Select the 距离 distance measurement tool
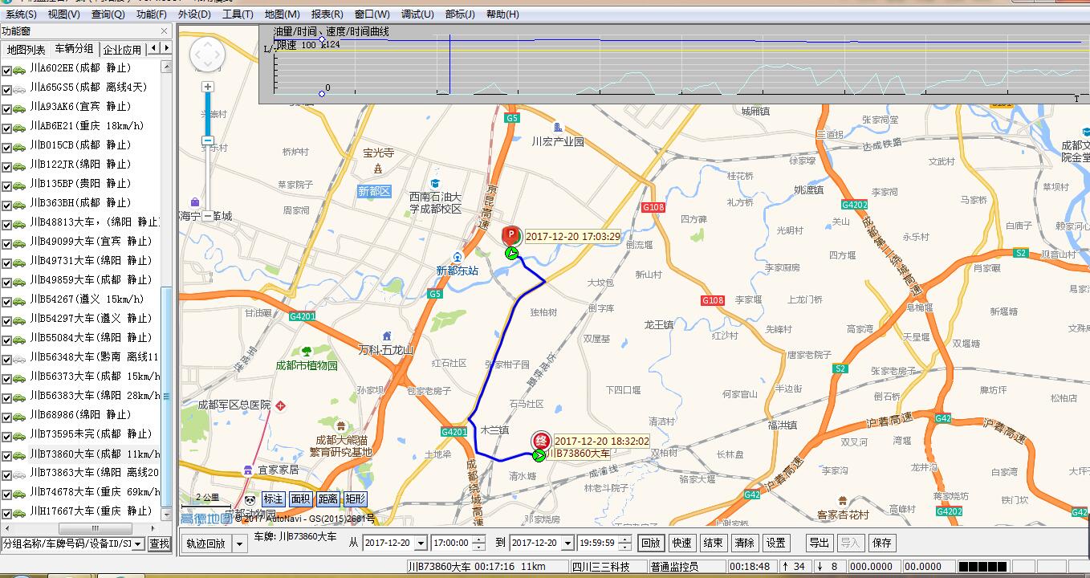This screenshot has width=1090, height=578. 327,499
